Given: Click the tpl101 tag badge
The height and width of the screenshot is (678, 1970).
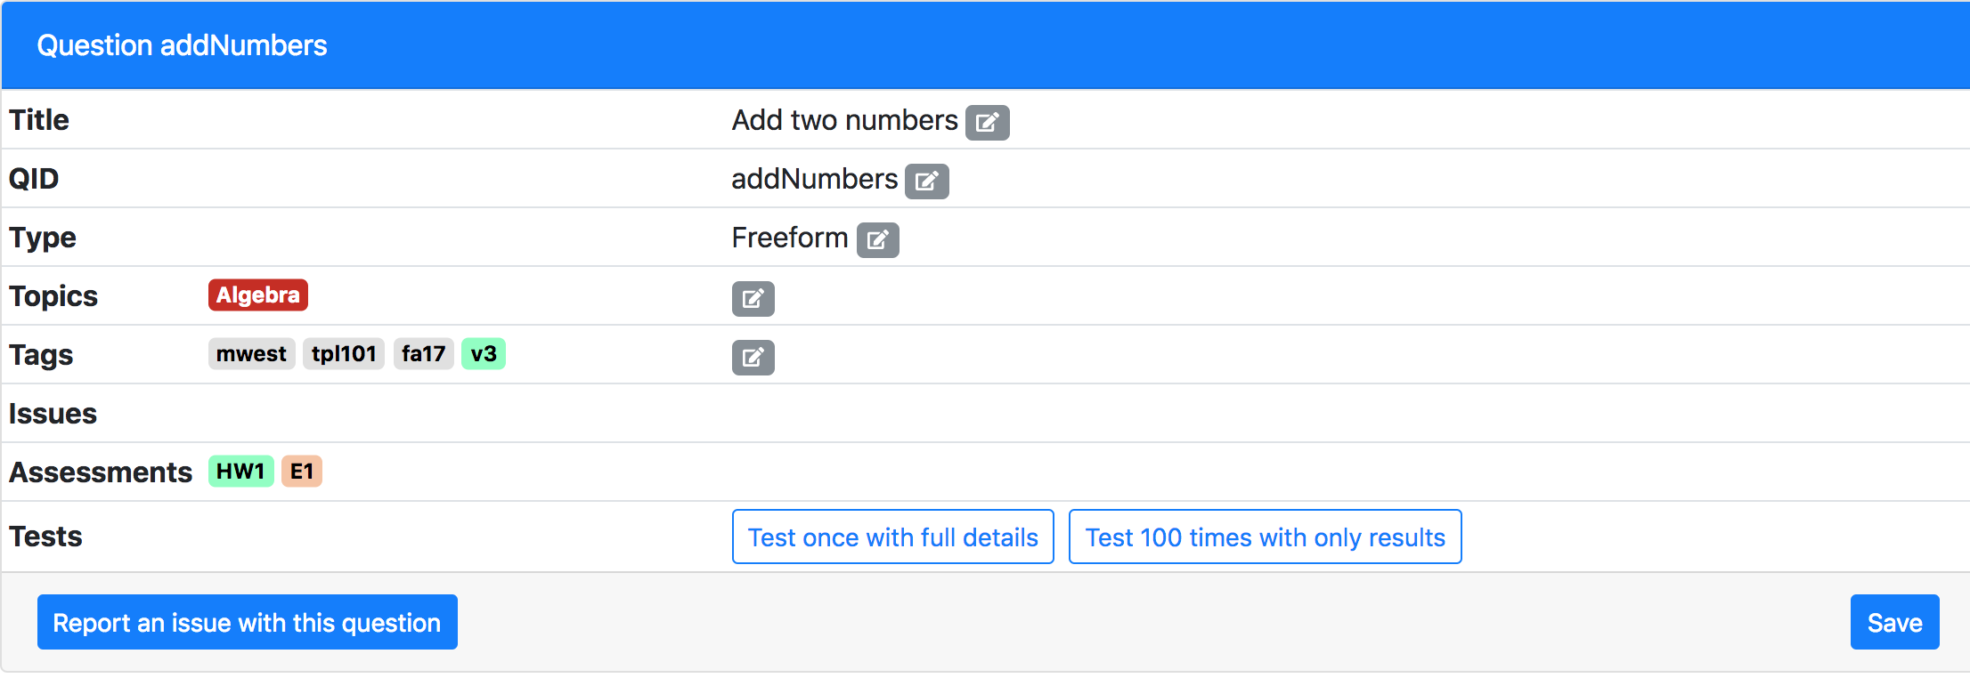Looking at the screenshot, I should 343,354.
